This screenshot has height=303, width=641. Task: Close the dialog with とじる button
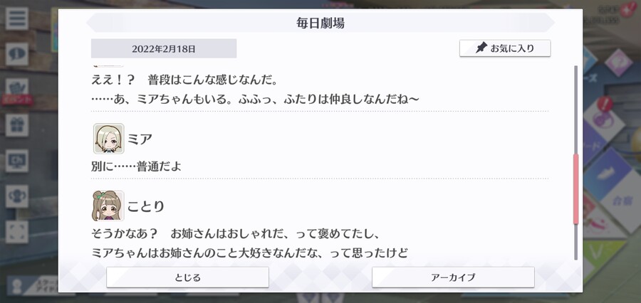click(187, 277)
